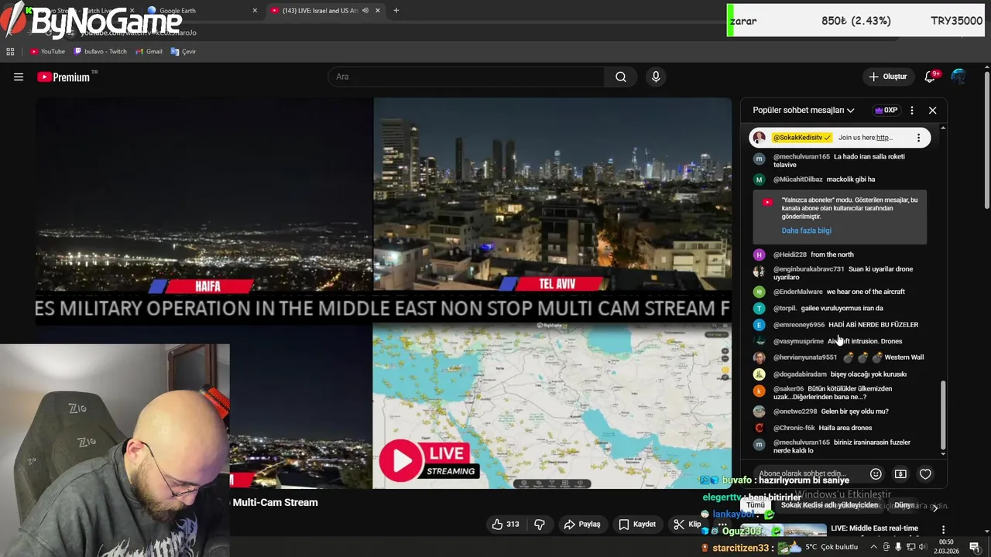Create a clip with Klip button
This screenshot has width=991, height=557.
click(x=688, y=525)
